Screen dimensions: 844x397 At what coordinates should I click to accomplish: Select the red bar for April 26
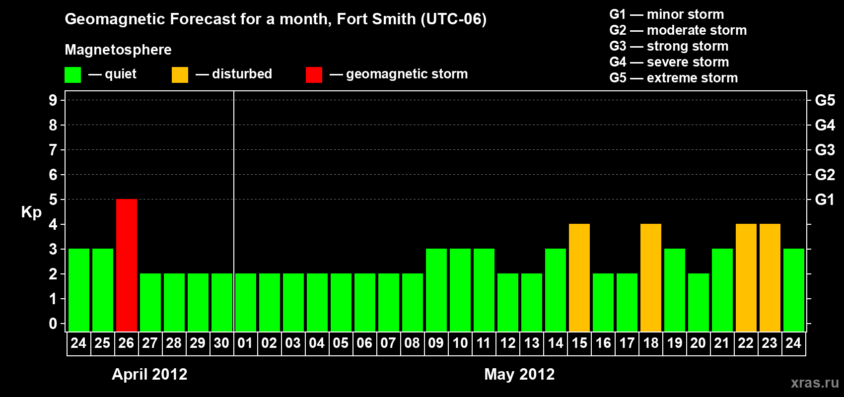point(127,265)
